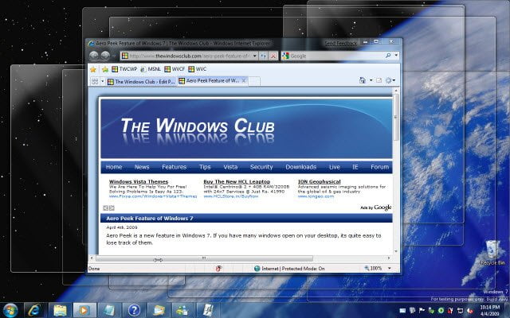Click Internet Explorer taskbar icon
Image resolution: width=510 pixels, height=318 pixels.
pos(35,310)
